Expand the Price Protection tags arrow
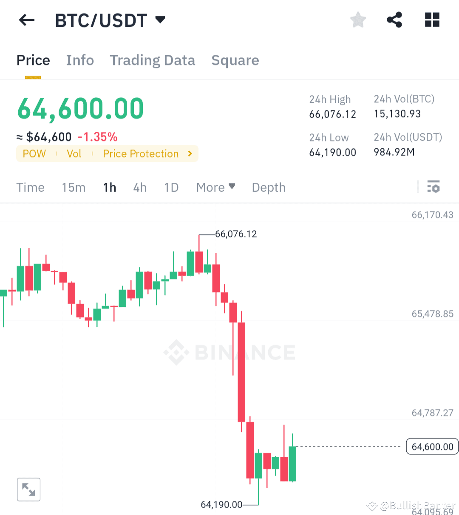 pos(190,153)
